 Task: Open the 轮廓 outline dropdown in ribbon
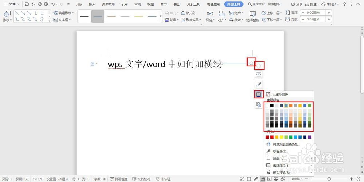coord(171,20)
